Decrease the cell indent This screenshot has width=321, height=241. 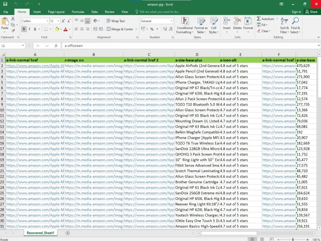95,29
